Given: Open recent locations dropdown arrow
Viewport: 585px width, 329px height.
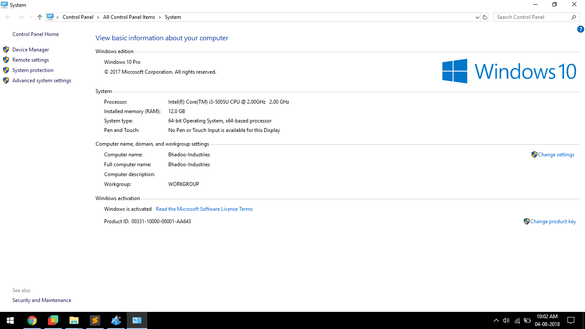Looking at the screenshot, I should [31, 17].
